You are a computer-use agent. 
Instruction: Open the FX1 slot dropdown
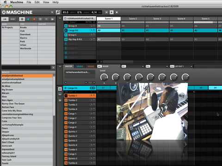tap(143, 66)
